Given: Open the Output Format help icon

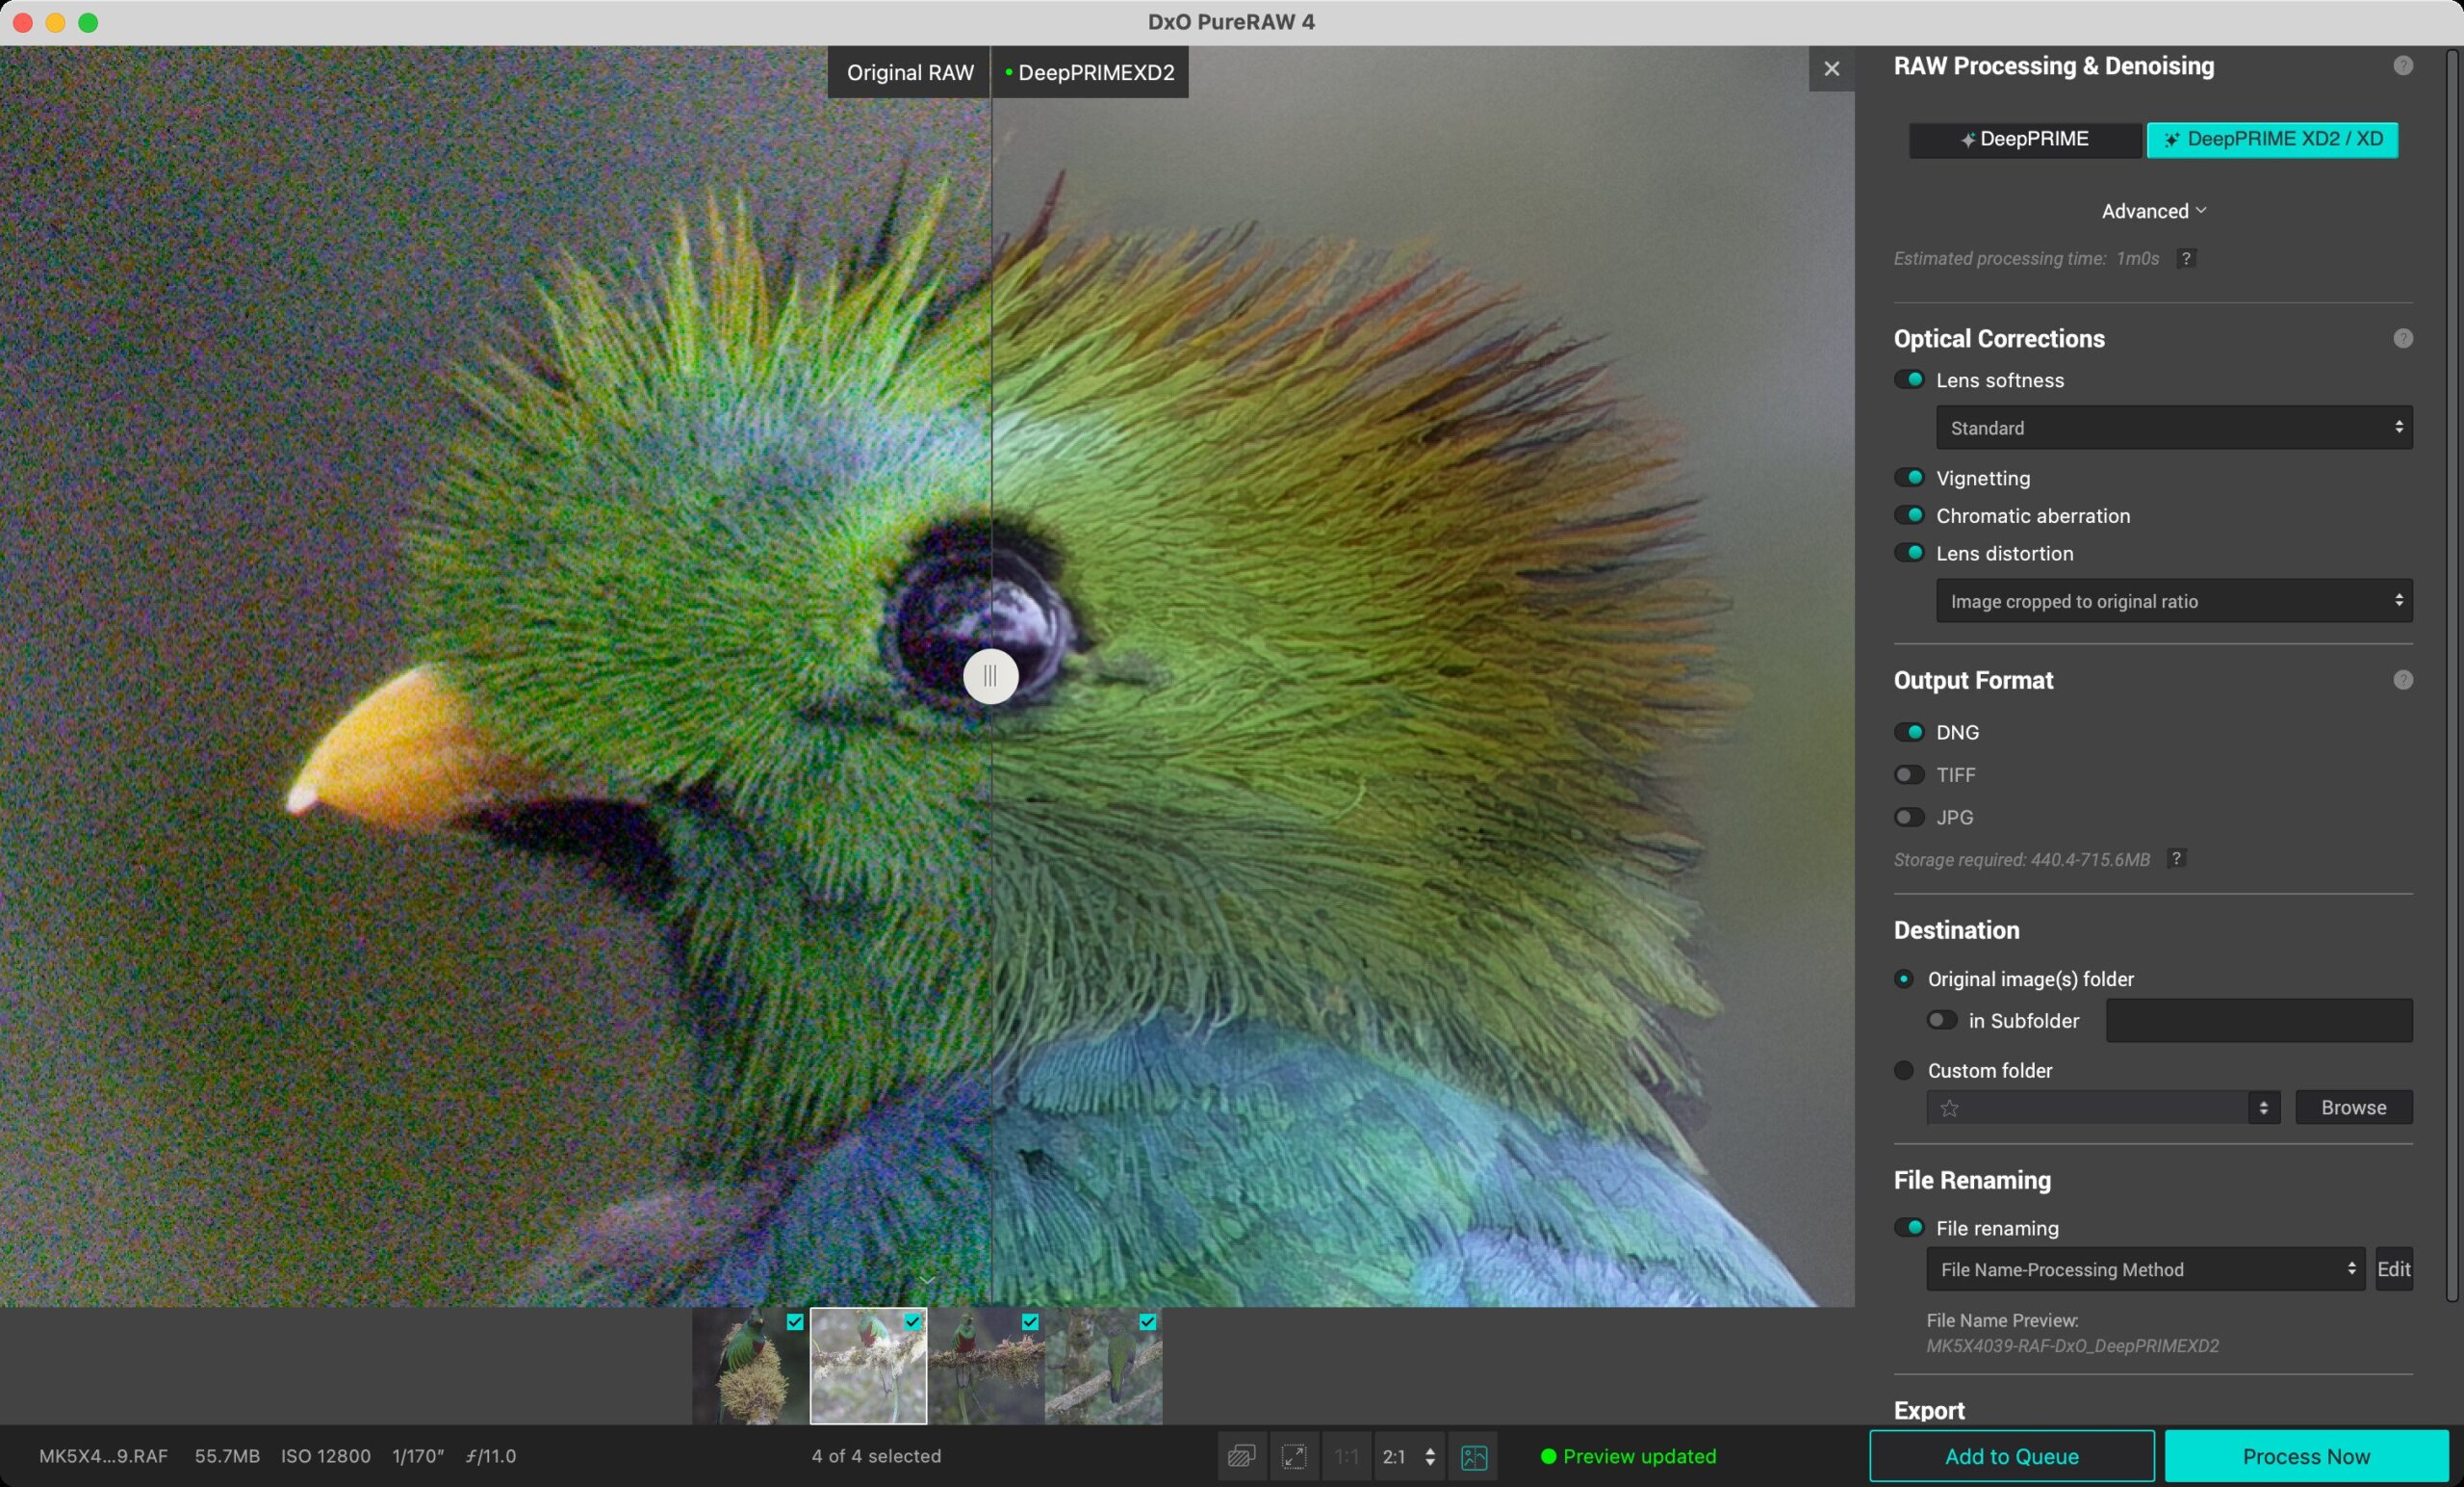Looking at the screenshot, I should pyautogui.click(x=2403, y=681).
